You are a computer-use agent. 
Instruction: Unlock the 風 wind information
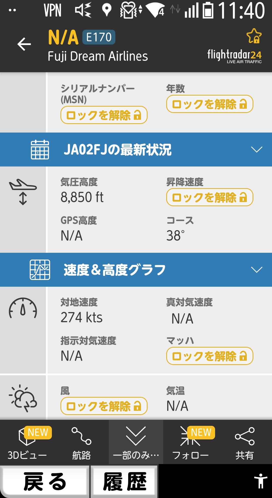coord(104,406)
